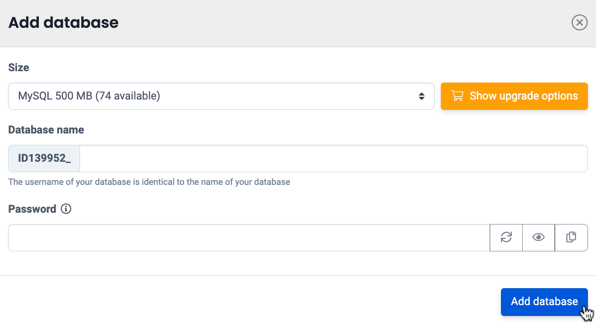This screenshot has height=324, width=596.
Task: Submit with the blue Add database button
Action: [544, 302]
